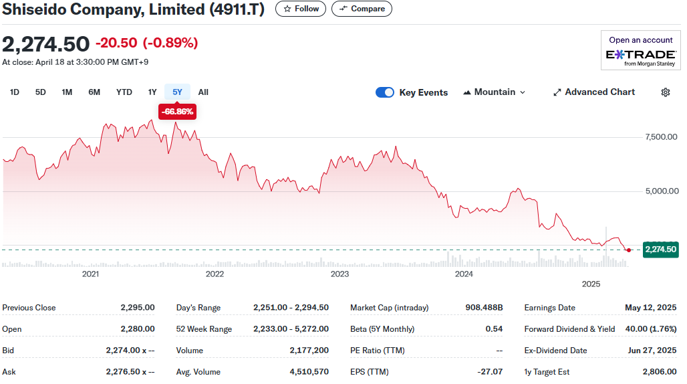Click Day's Range value 2,251.00 - 2,294.50
687x384 pixels.
pos(291,308)
